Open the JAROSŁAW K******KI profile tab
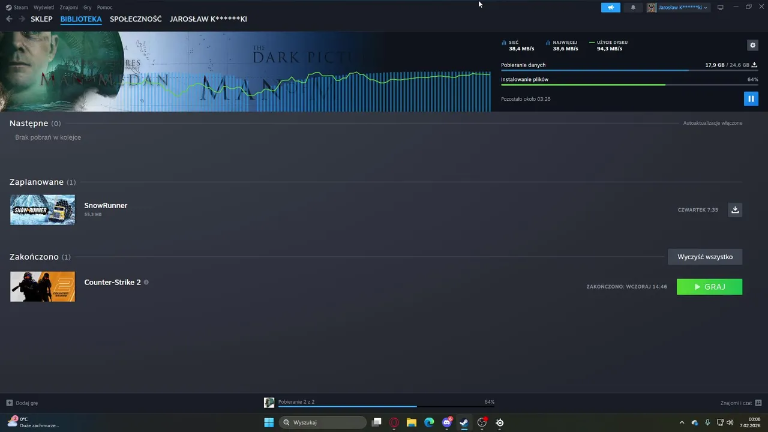The image size is (768, 432). (208, 19)
